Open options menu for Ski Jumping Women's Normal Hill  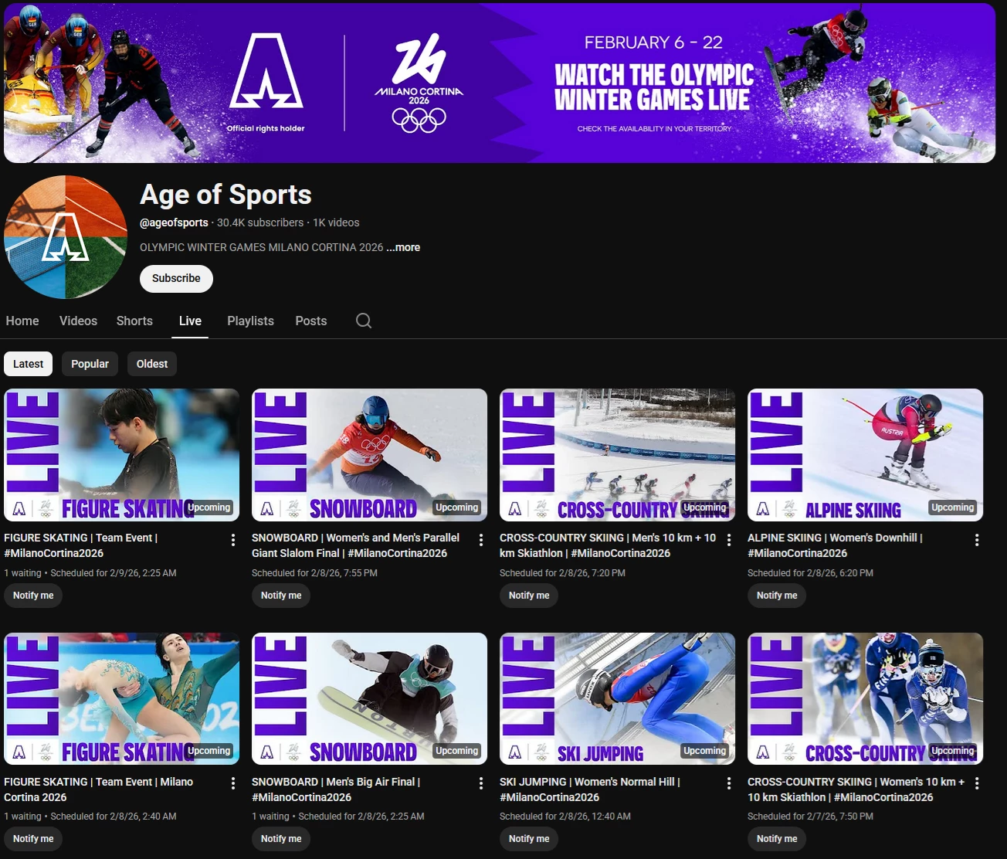coord(729,783)
